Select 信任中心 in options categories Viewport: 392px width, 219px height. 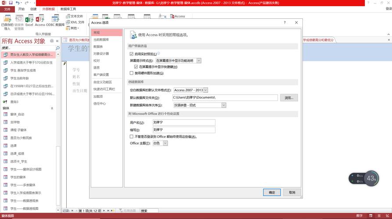tap(107, 103)
